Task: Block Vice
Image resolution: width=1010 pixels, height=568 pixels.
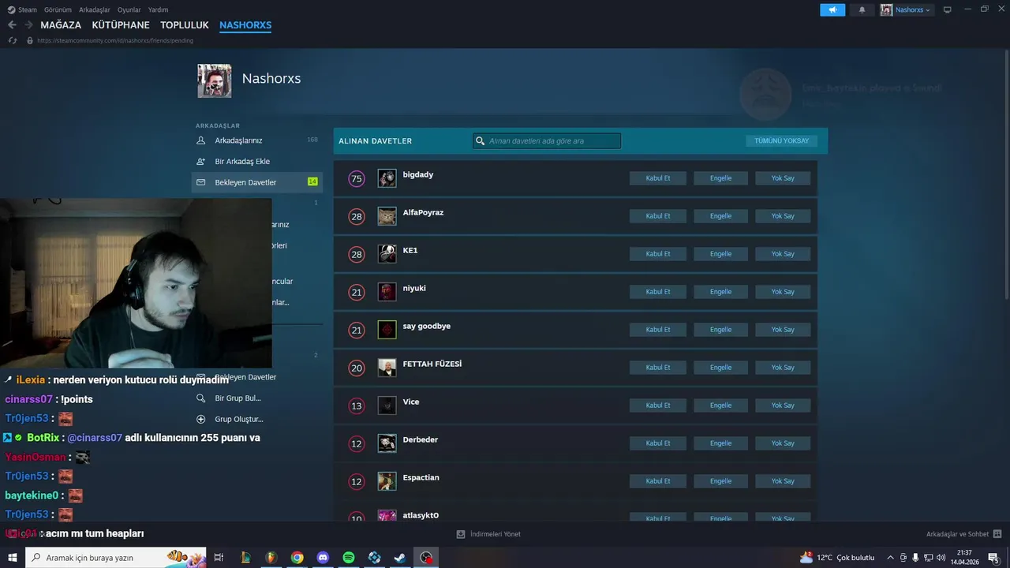Action: (x=720, y=405)
